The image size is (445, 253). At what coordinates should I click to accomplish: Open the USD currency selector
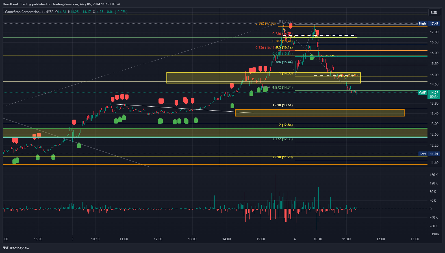[434, 12]
